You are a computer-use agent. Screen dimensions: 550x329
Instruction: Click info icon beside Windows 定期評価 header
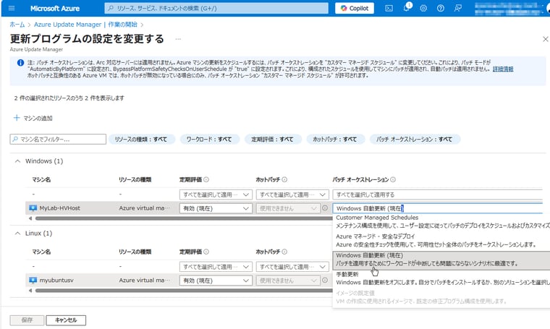pos(206,179)
